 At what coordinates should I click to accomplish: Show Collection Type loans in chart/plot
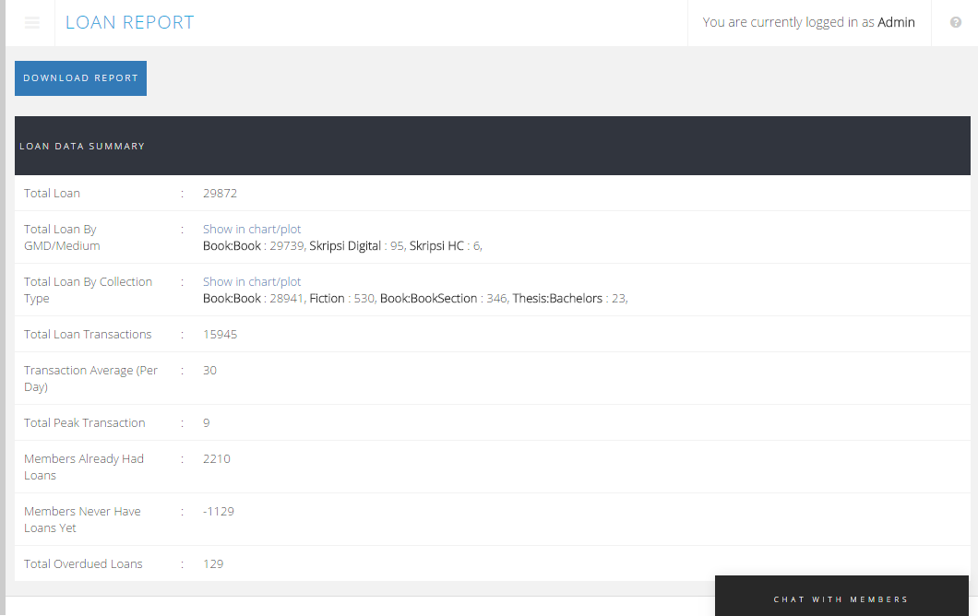point(252,281)
